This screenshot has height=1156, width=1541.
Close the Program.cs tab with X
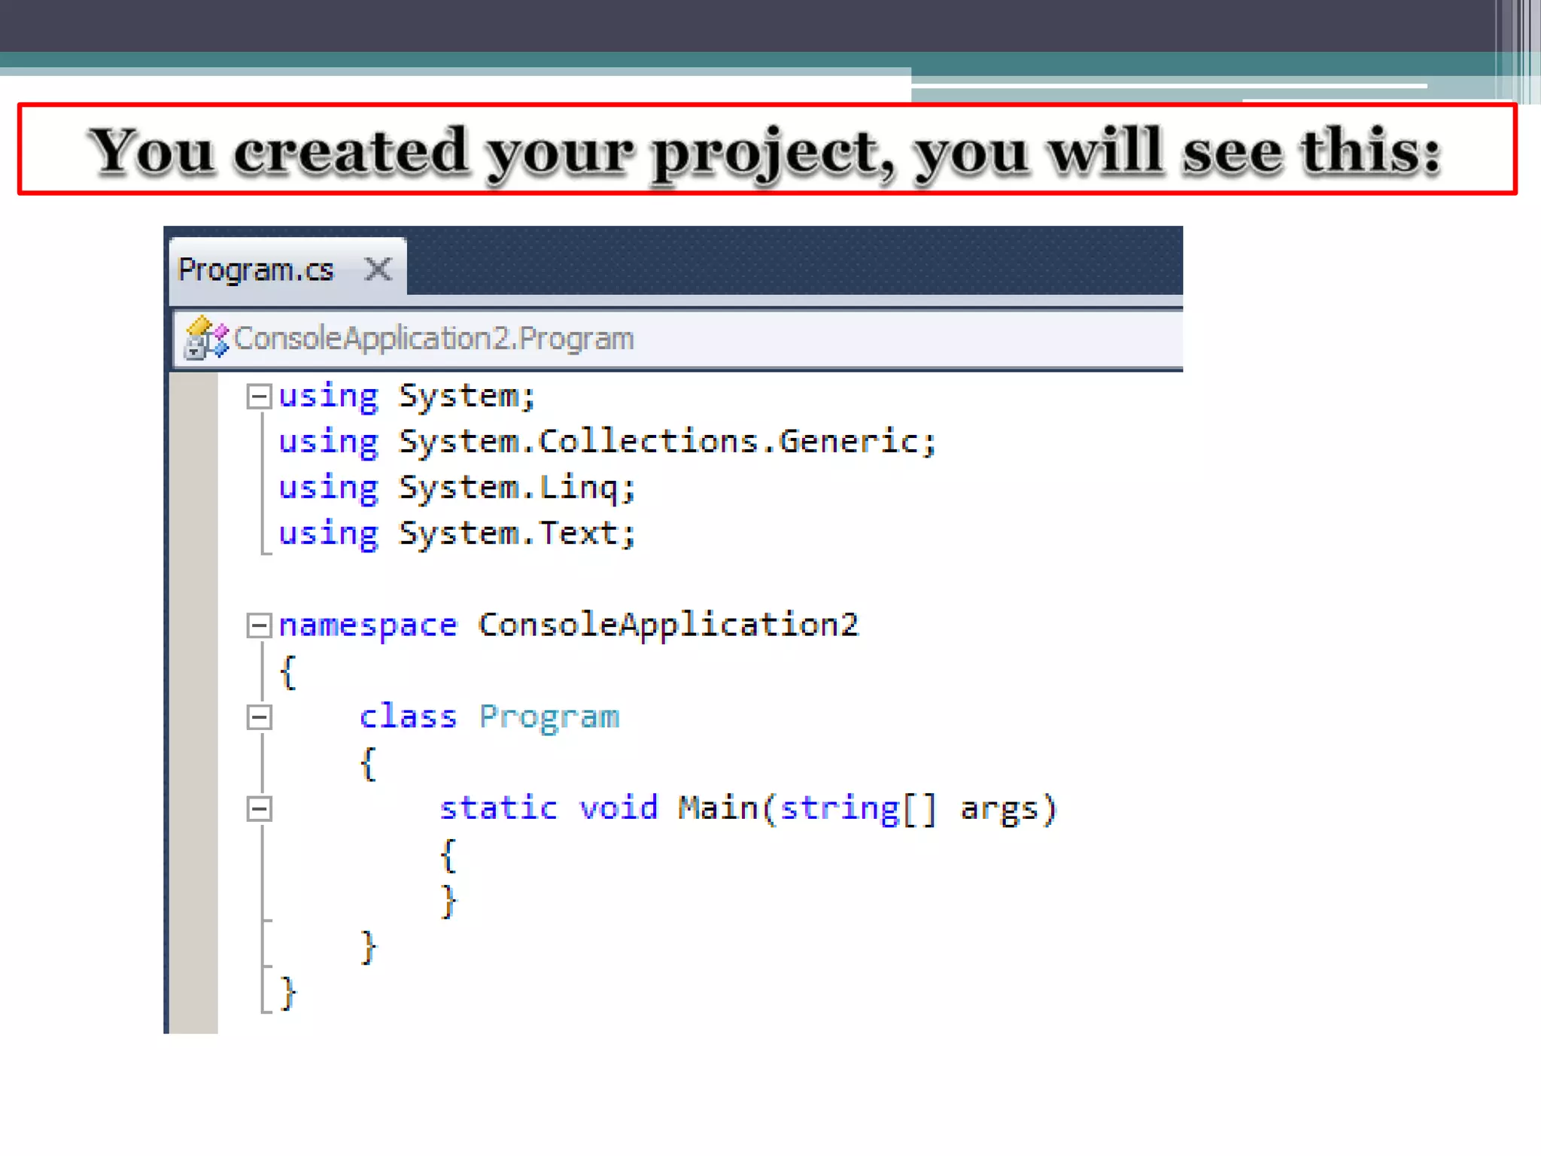tap(378, 269)
